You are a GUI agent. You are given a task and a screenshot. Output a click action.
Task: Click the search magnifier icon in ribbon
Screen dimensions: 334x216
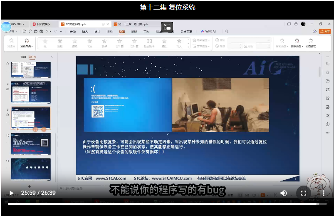[x=226, y=31]
